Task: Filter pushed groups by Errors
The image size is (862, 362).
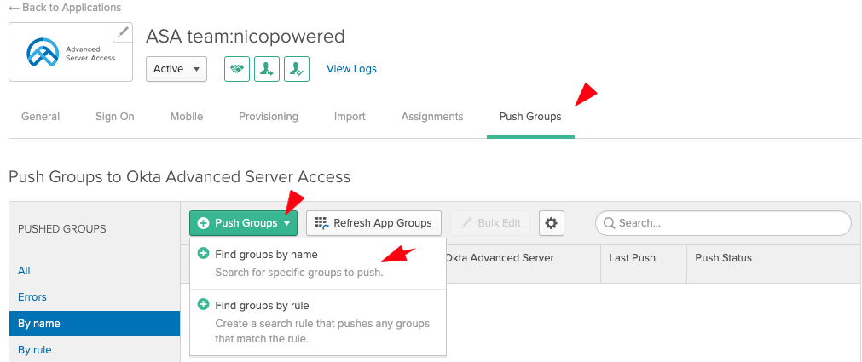Action: [32, 297]
